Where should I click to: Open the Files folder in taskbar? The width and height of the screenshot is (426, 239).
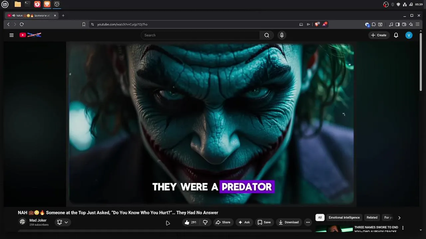(18, 4)
